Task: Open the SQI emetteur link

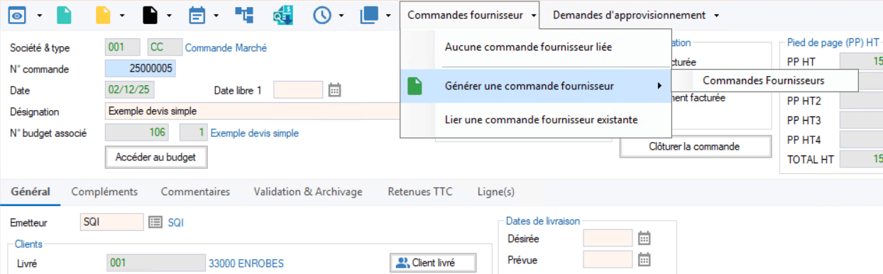Action: [175, 223]
